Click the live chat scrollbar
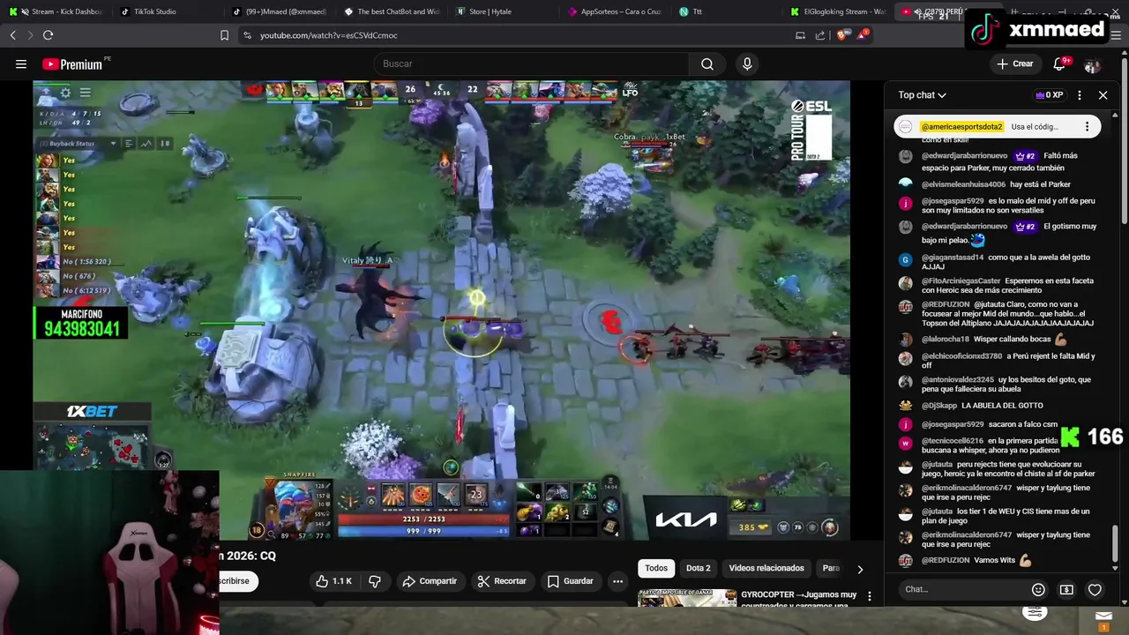This screenshot has width=1129, height=635. click(1116, 543)
